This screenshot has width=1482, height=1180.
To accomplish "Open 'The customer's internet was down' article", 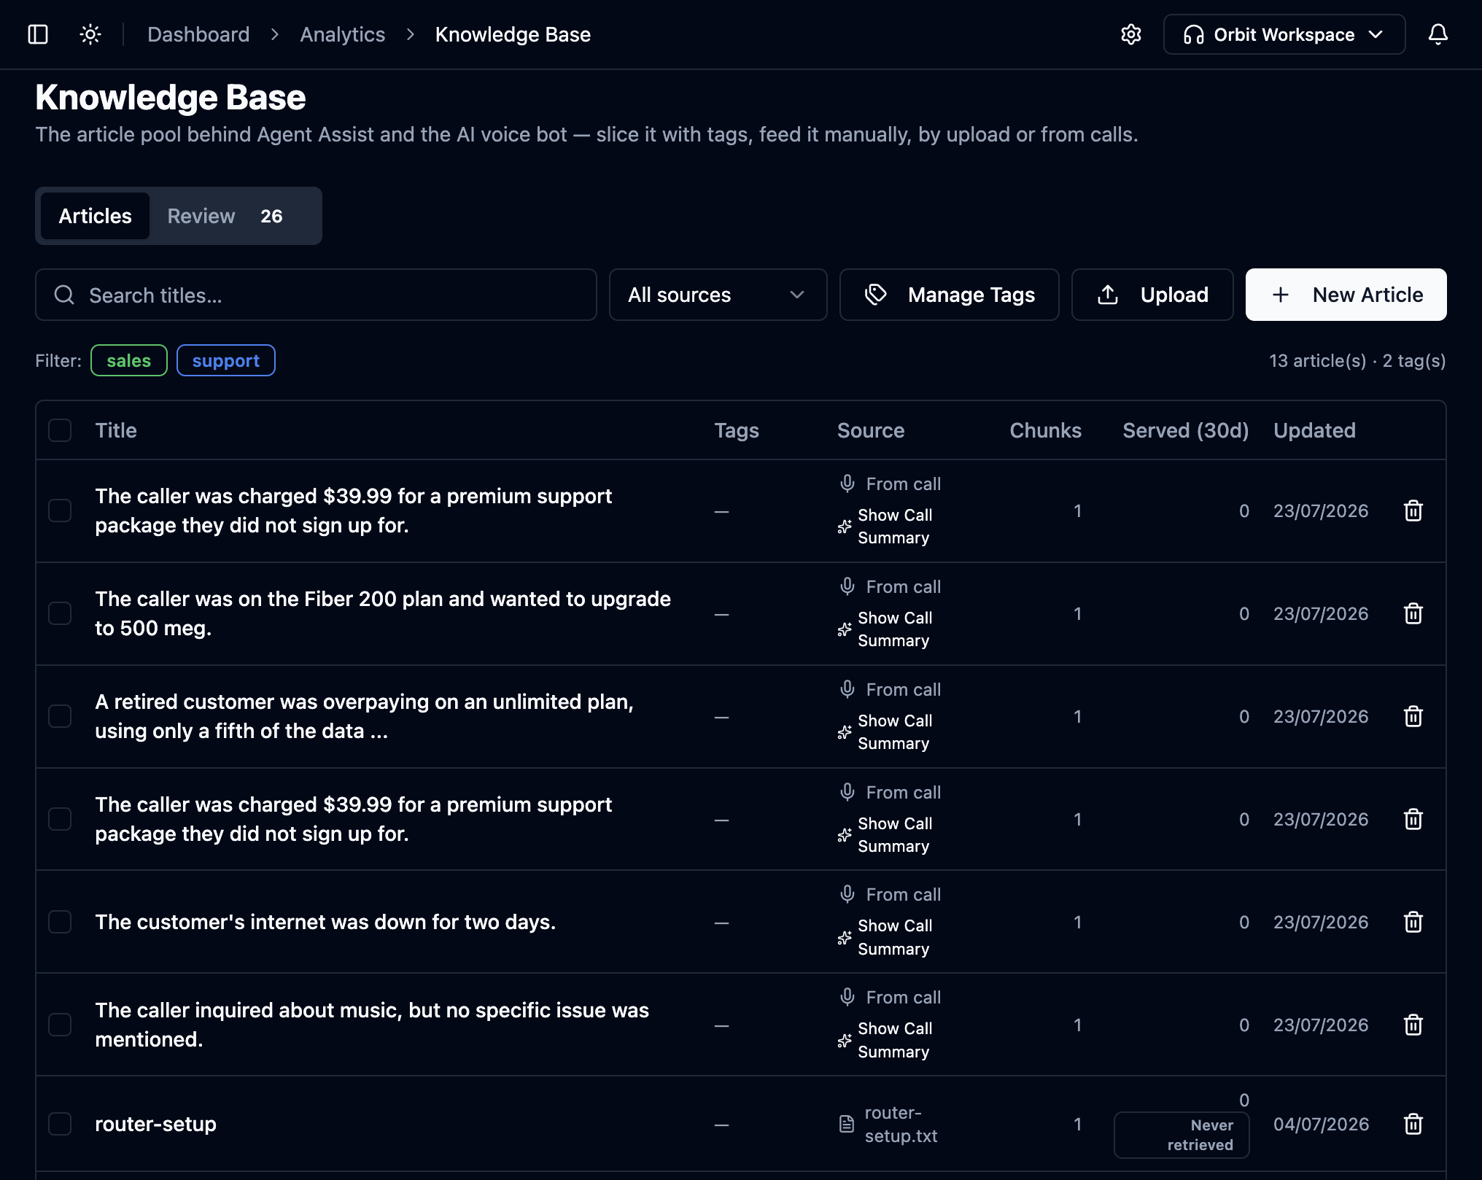I will 325,922.
